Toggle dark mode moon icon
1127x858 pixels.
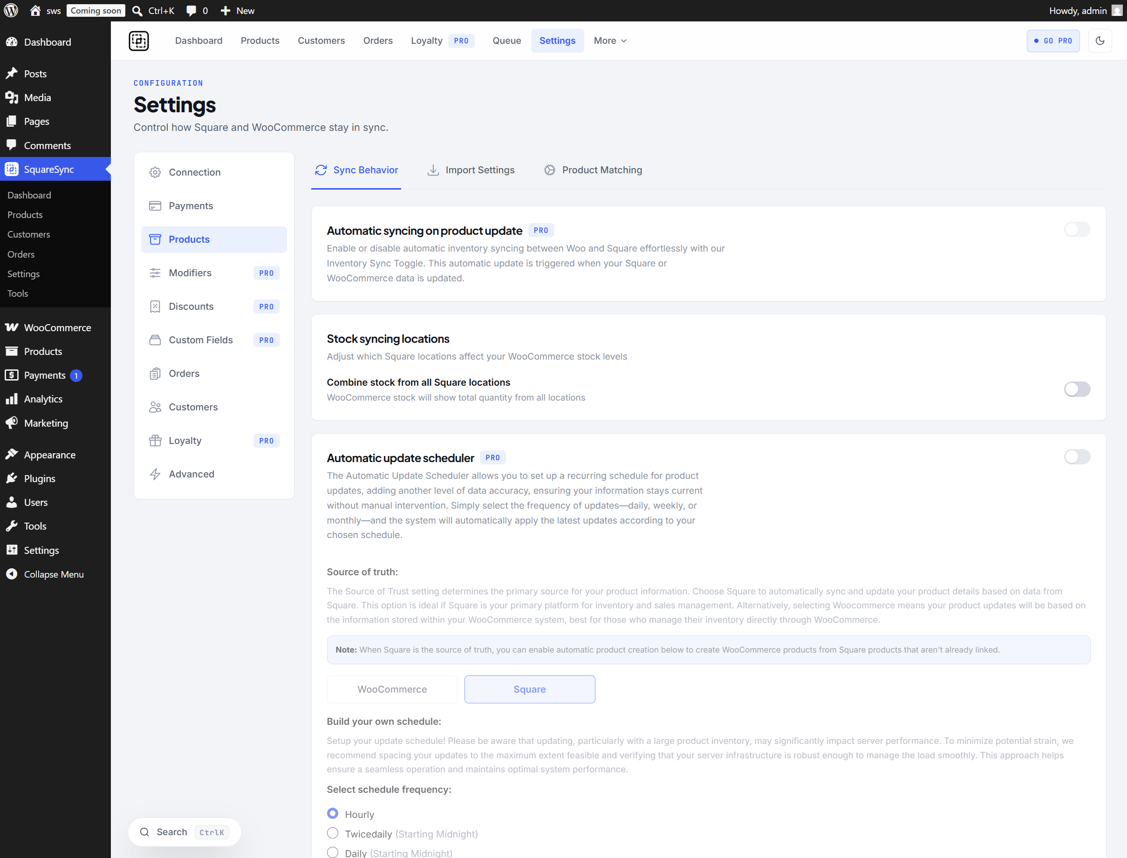pos(1100,41)
